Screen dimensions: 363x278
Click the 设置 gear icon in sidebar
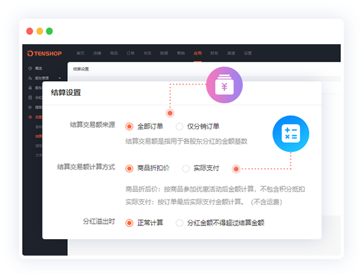[30, 117]
